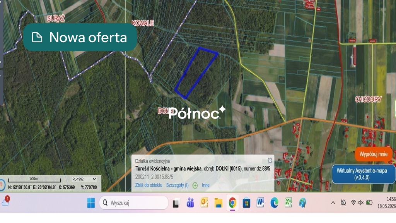Click the muted speaker volume icon
The width and height of the screenshot is (396, 223).
pos(361,202)
